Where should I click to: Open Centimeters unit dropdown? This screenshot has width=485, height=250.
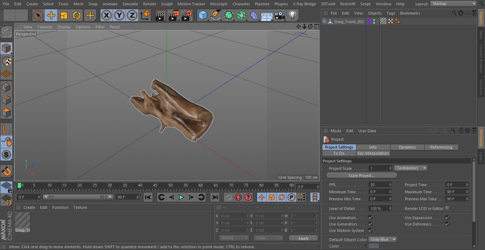pos(410,168)
